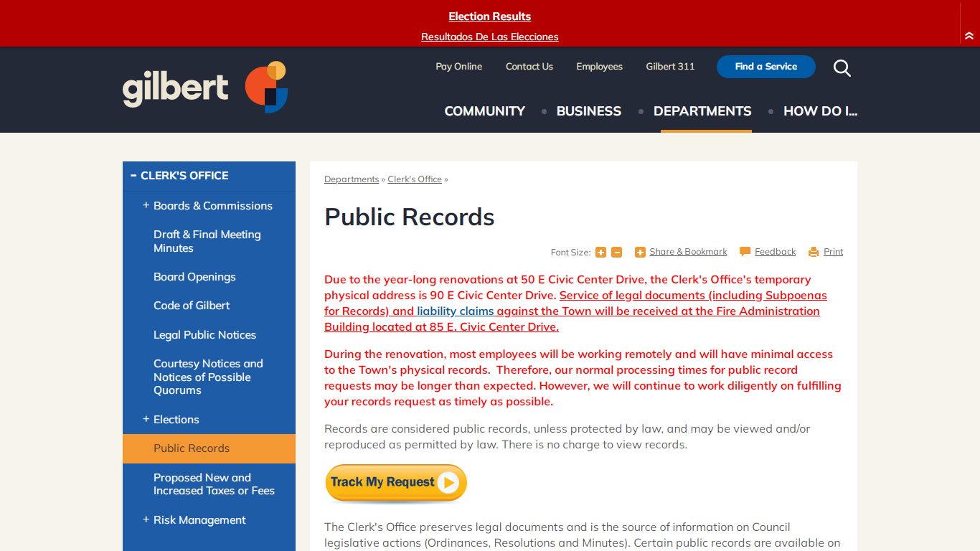Click the Departments breadcrumb link
Image resolution: width=980 pixels, height=551 pixels.
[x=352, y=179]
